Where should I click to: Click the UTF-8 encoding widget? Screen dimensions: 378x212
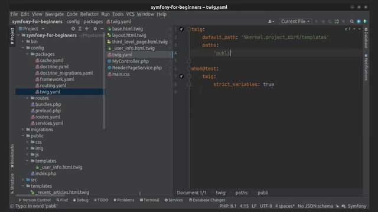266,206
